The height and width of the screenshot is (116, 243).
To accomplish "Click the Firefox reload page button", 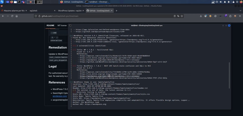I will click(12, 16).
